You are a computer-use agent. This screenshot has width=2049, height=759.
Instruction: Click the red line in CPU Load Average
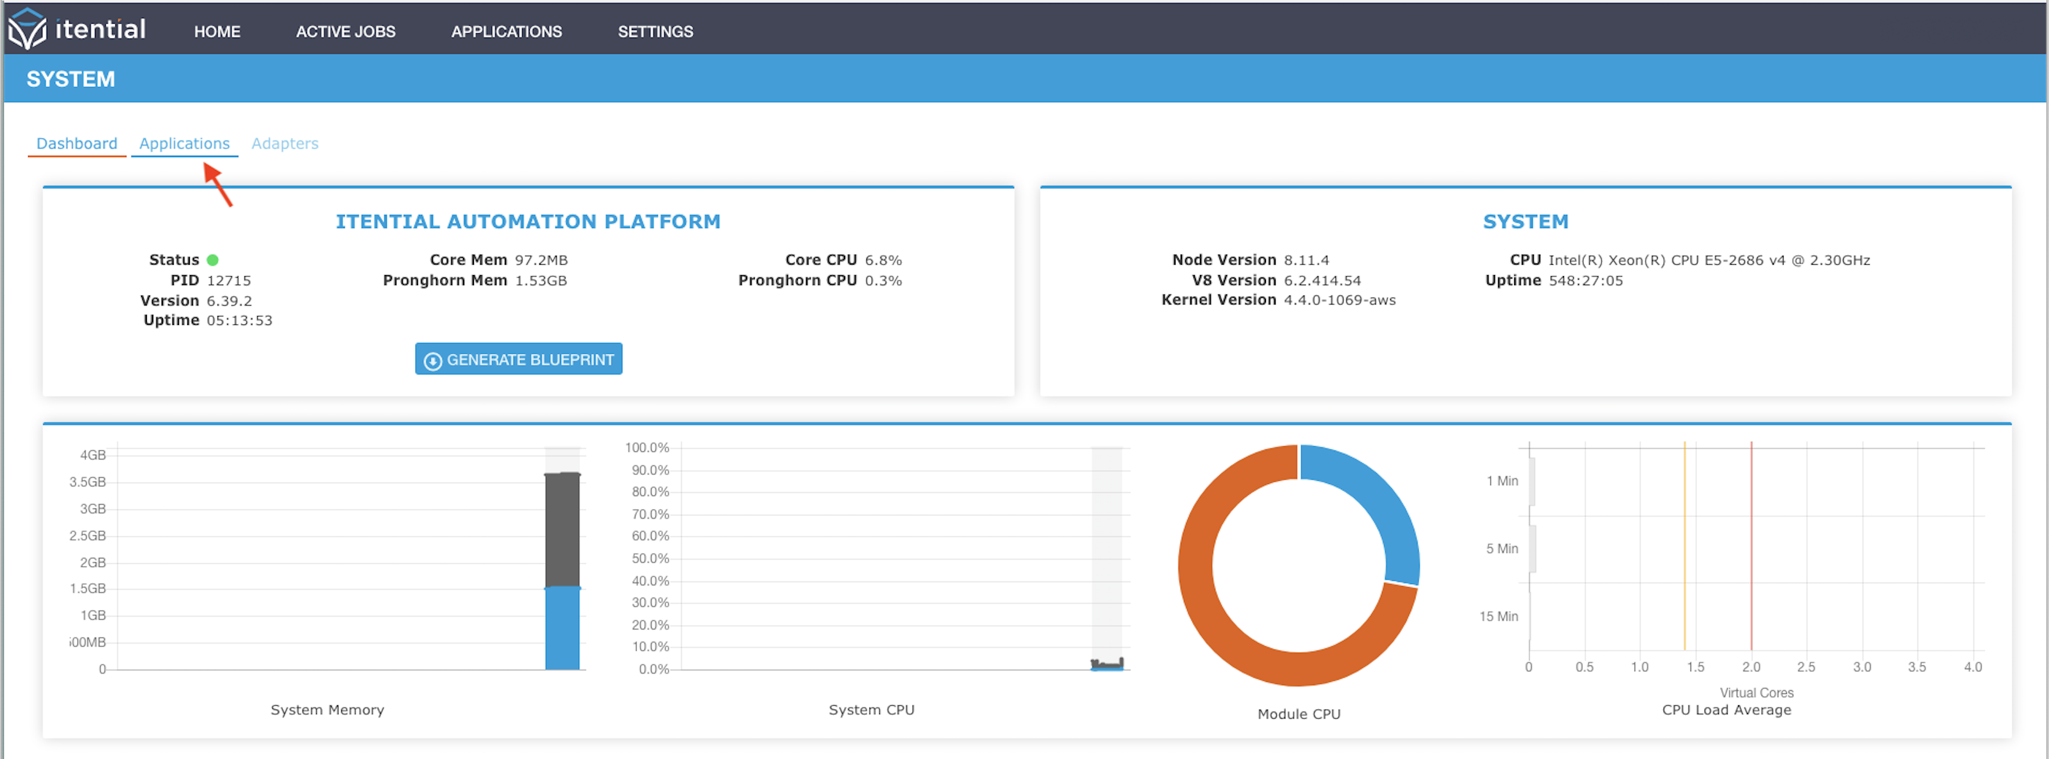coord(1751,547)
